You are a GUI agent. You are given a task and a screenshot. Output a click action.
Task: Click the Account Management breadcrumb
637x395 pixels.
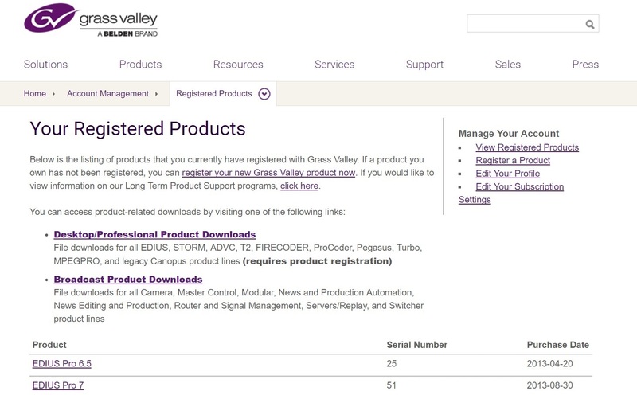coord(107,94)
